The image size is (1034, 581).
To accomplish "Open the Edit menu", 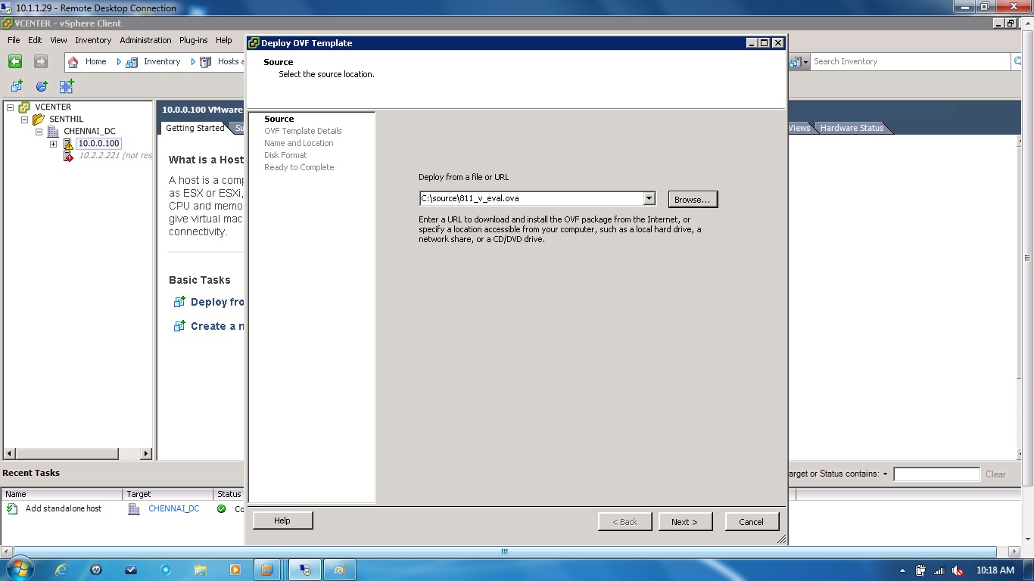I will pyautogui.click(x=35, y=40).
